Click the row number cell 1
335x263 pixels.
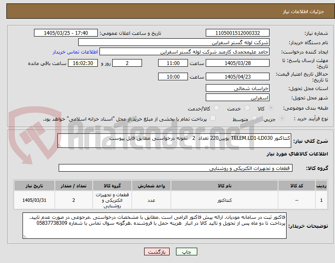coord(321,200)
